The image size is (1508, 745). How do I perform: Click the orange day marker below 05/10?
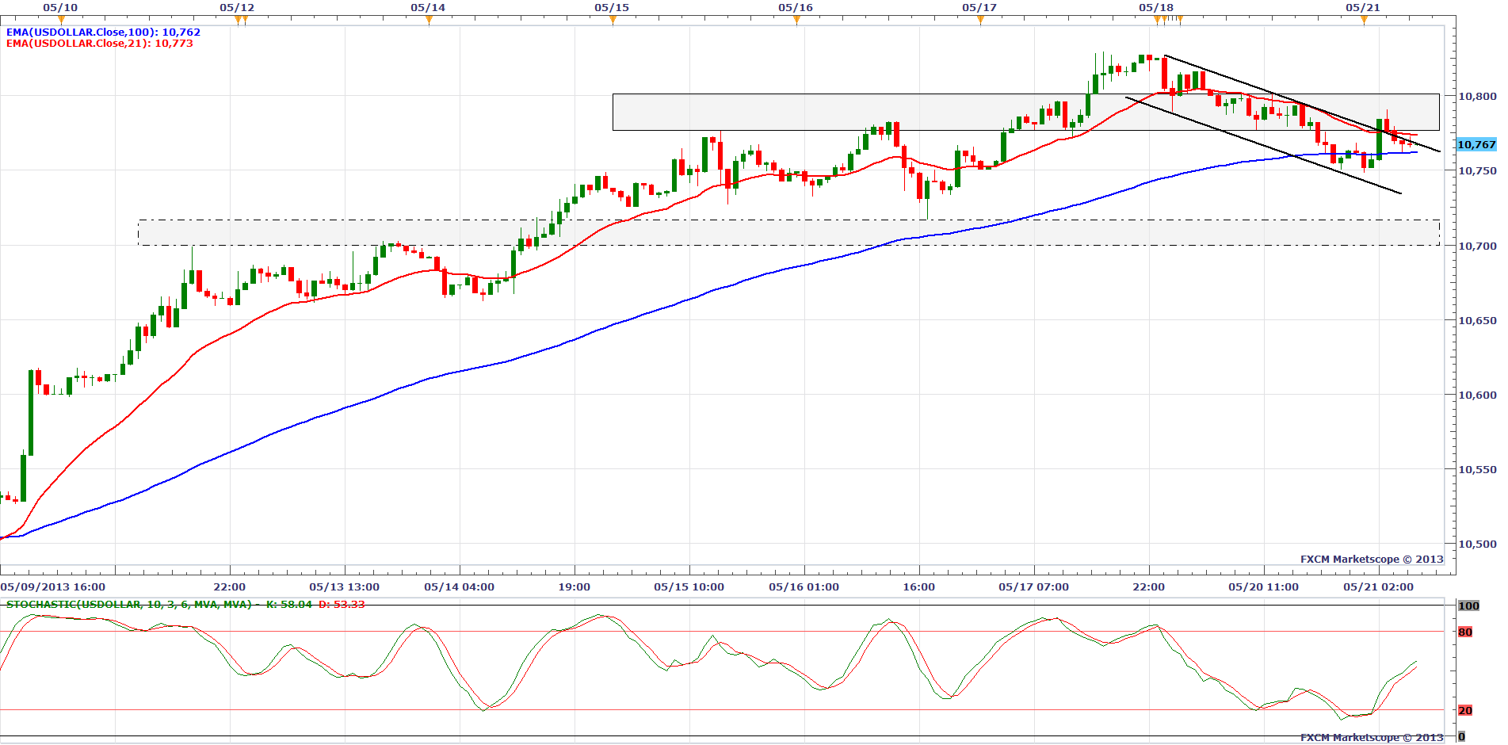pos(61,21)
